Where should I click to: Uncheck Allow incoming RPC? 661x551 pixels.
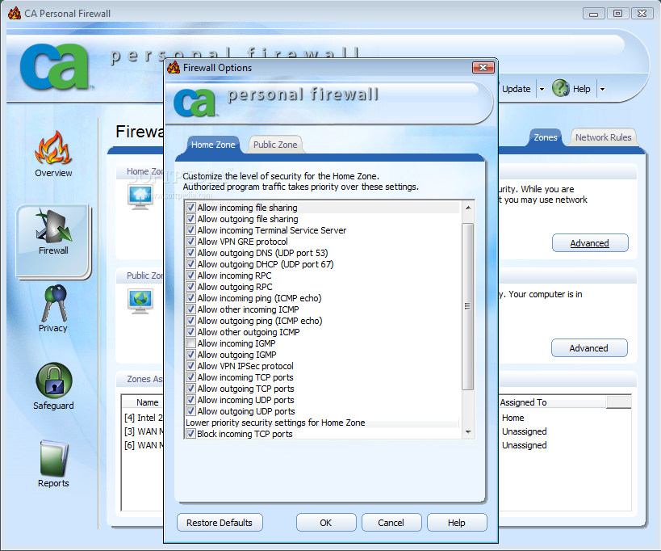click(x=190, y=275)
